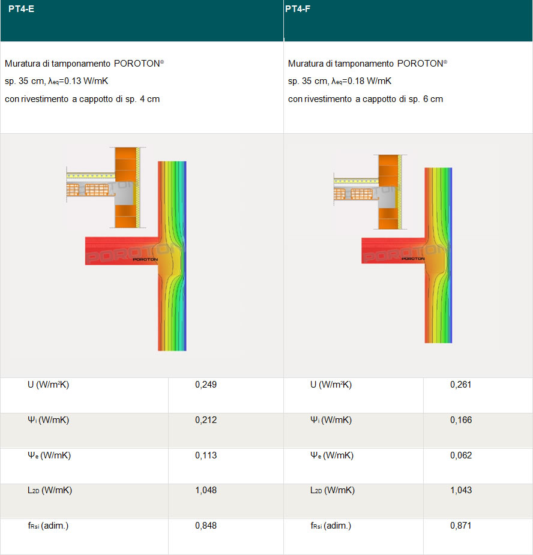Click the Ψe value 0,062
The height and width of the screenshot is (555, 533).
tap(461, 455)
